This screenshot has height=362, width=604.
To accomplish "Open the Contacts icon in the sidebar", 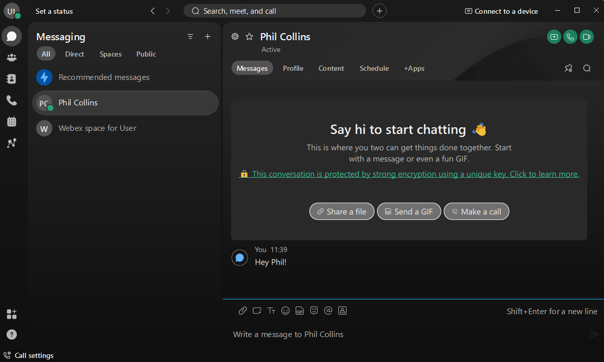I will (x=12, y=79).
